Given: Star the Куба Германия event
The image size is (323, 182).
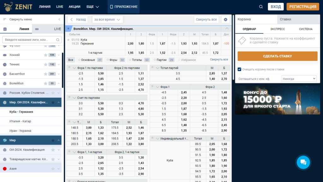Looking at the screenshot, I should click(x=68, y=40).
